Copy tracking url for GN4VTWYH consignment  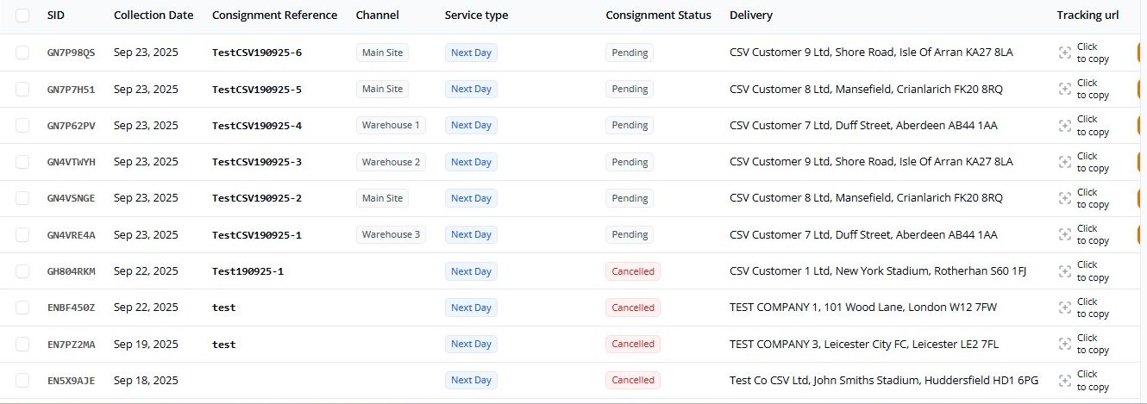pos(1065,162)
